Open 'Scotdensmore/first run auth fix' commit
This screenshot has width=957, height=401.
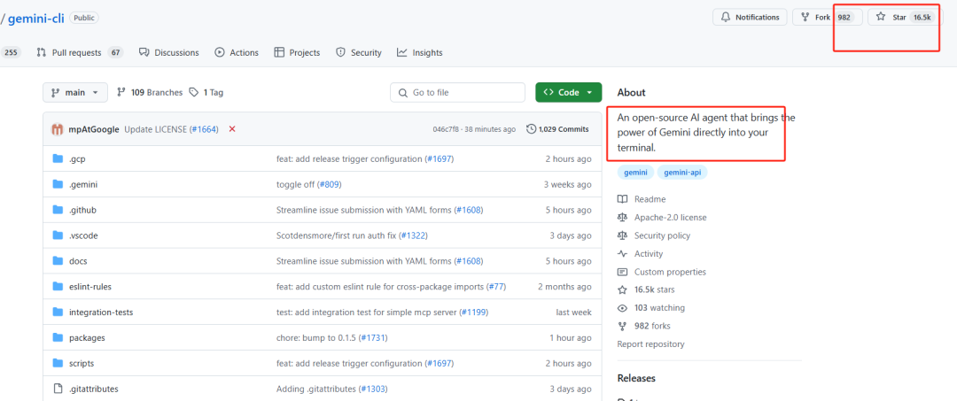point(338,235)
